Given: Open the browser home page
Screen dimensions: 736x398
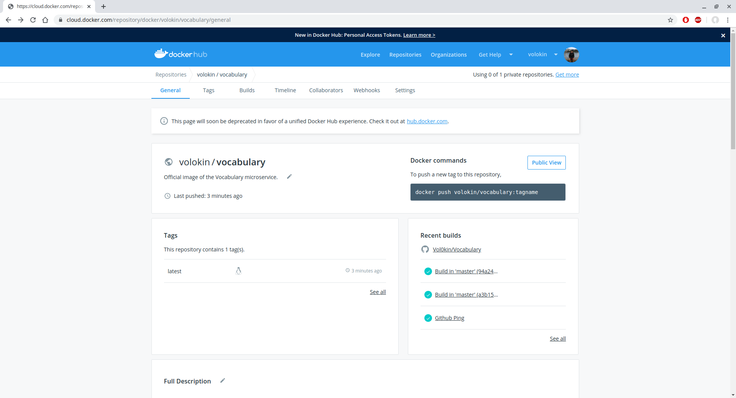Looking at the screenshot, I should (x=45, y=20).
